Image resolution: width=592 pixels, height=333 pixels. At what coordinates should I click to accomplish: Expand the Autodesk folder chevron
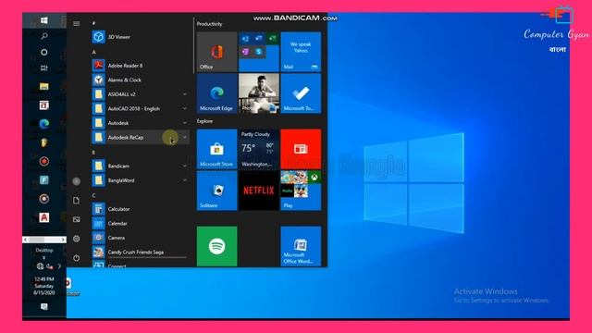185,123
